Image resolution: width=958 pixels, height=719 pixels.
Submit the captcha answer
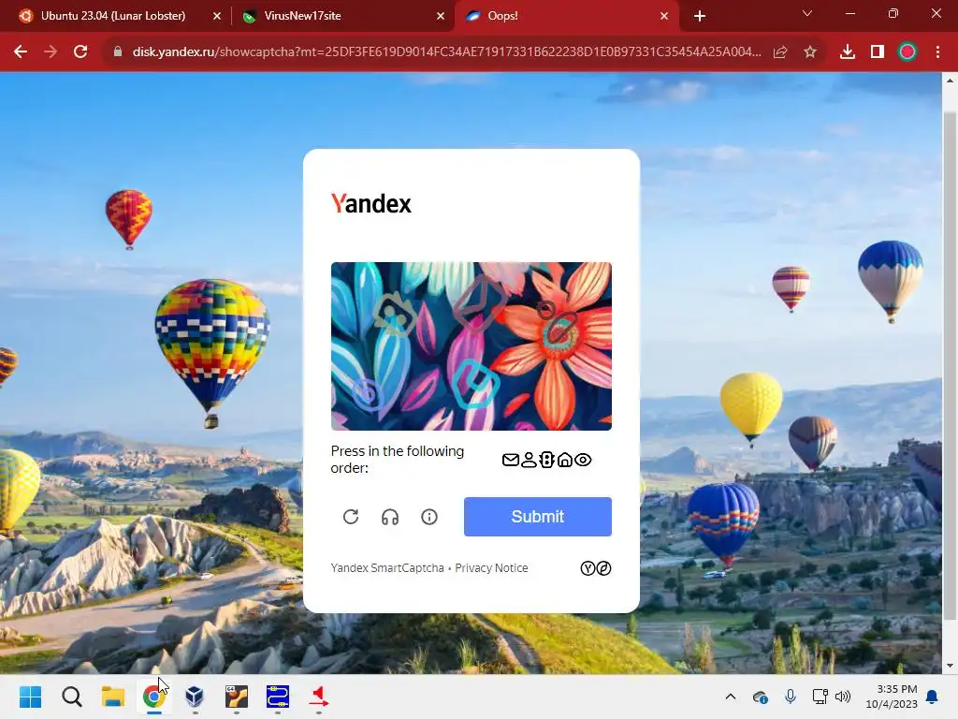(x=538, y=517)
